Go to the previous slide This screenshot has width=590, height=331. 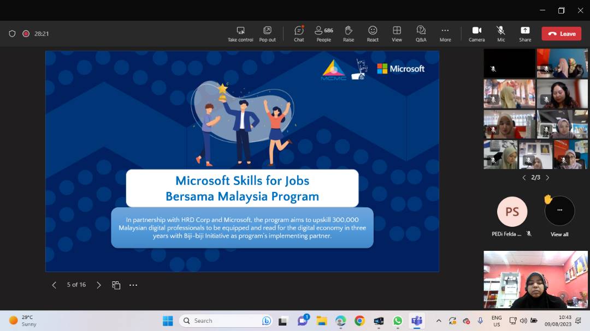(x=54, y=285)
